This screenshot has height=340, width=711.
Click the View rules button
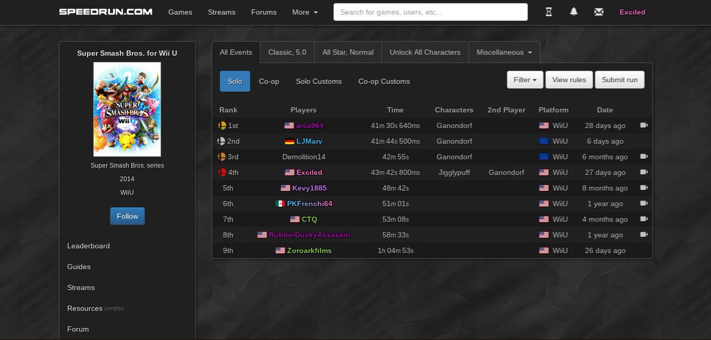pyautogui.click(x=569, y=80)
